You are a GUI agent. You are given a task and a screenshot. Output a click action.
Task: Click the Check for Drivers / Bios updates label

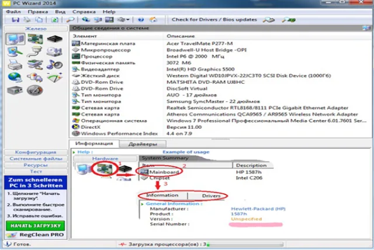pos(214,19)
